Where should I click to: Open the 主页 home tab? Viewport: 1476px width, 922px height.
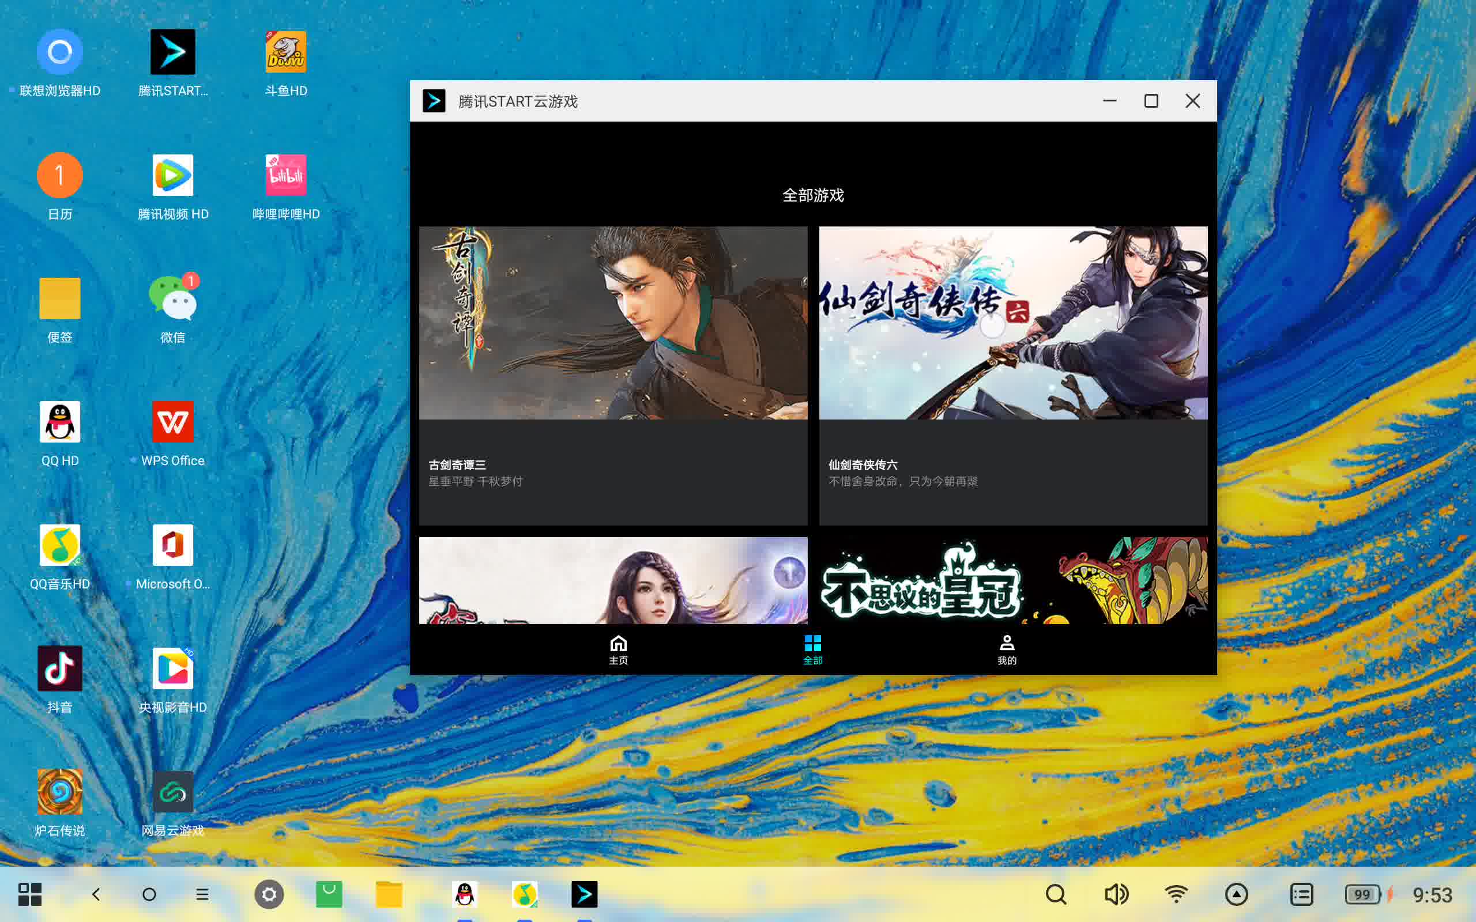618,649
